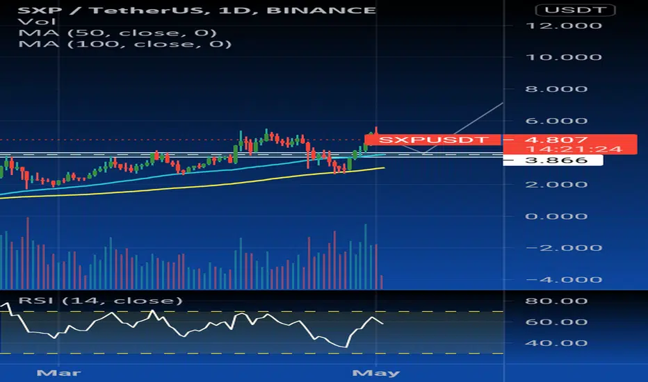Click the 14:21:24 countdown timer

(x=574, y=149)
